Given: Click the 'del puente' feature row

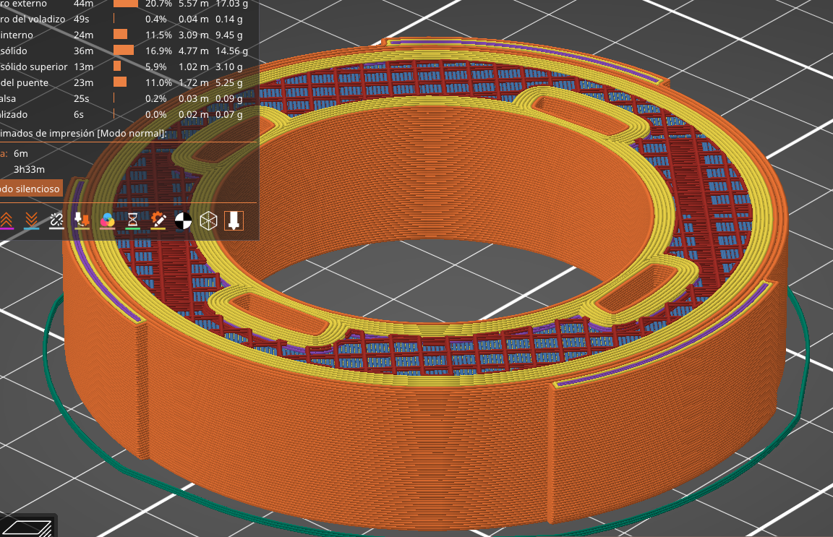Looking at the screenshot, I should (25, 82).
